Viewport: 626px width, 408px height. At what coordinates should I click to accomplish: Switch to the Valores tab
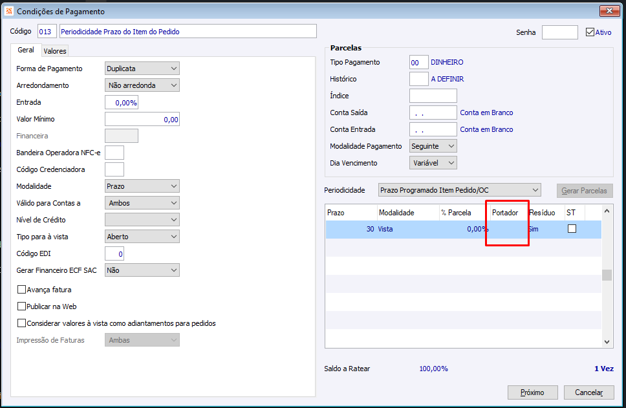pyautogui.click(x=55, y=51)
